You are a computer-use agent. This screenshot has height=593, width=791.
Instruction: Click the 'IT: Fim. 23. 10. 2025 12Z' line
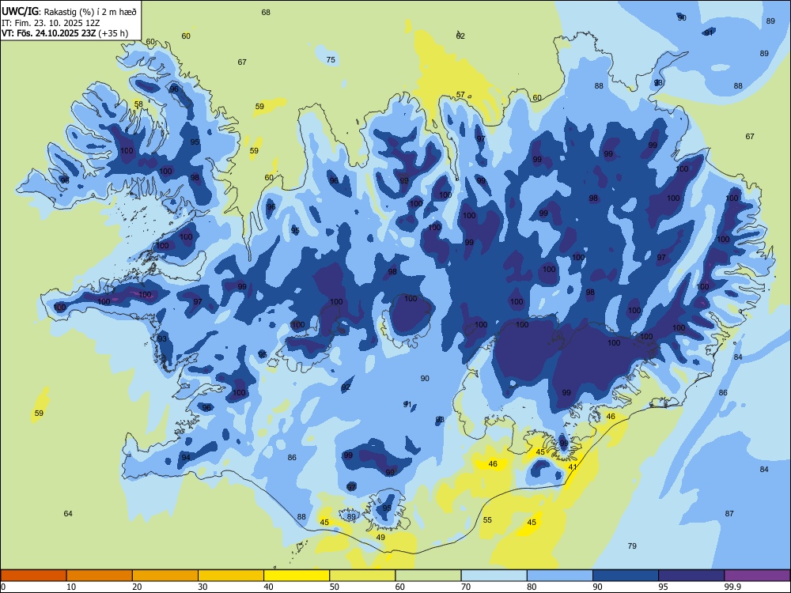pos(51,23)
